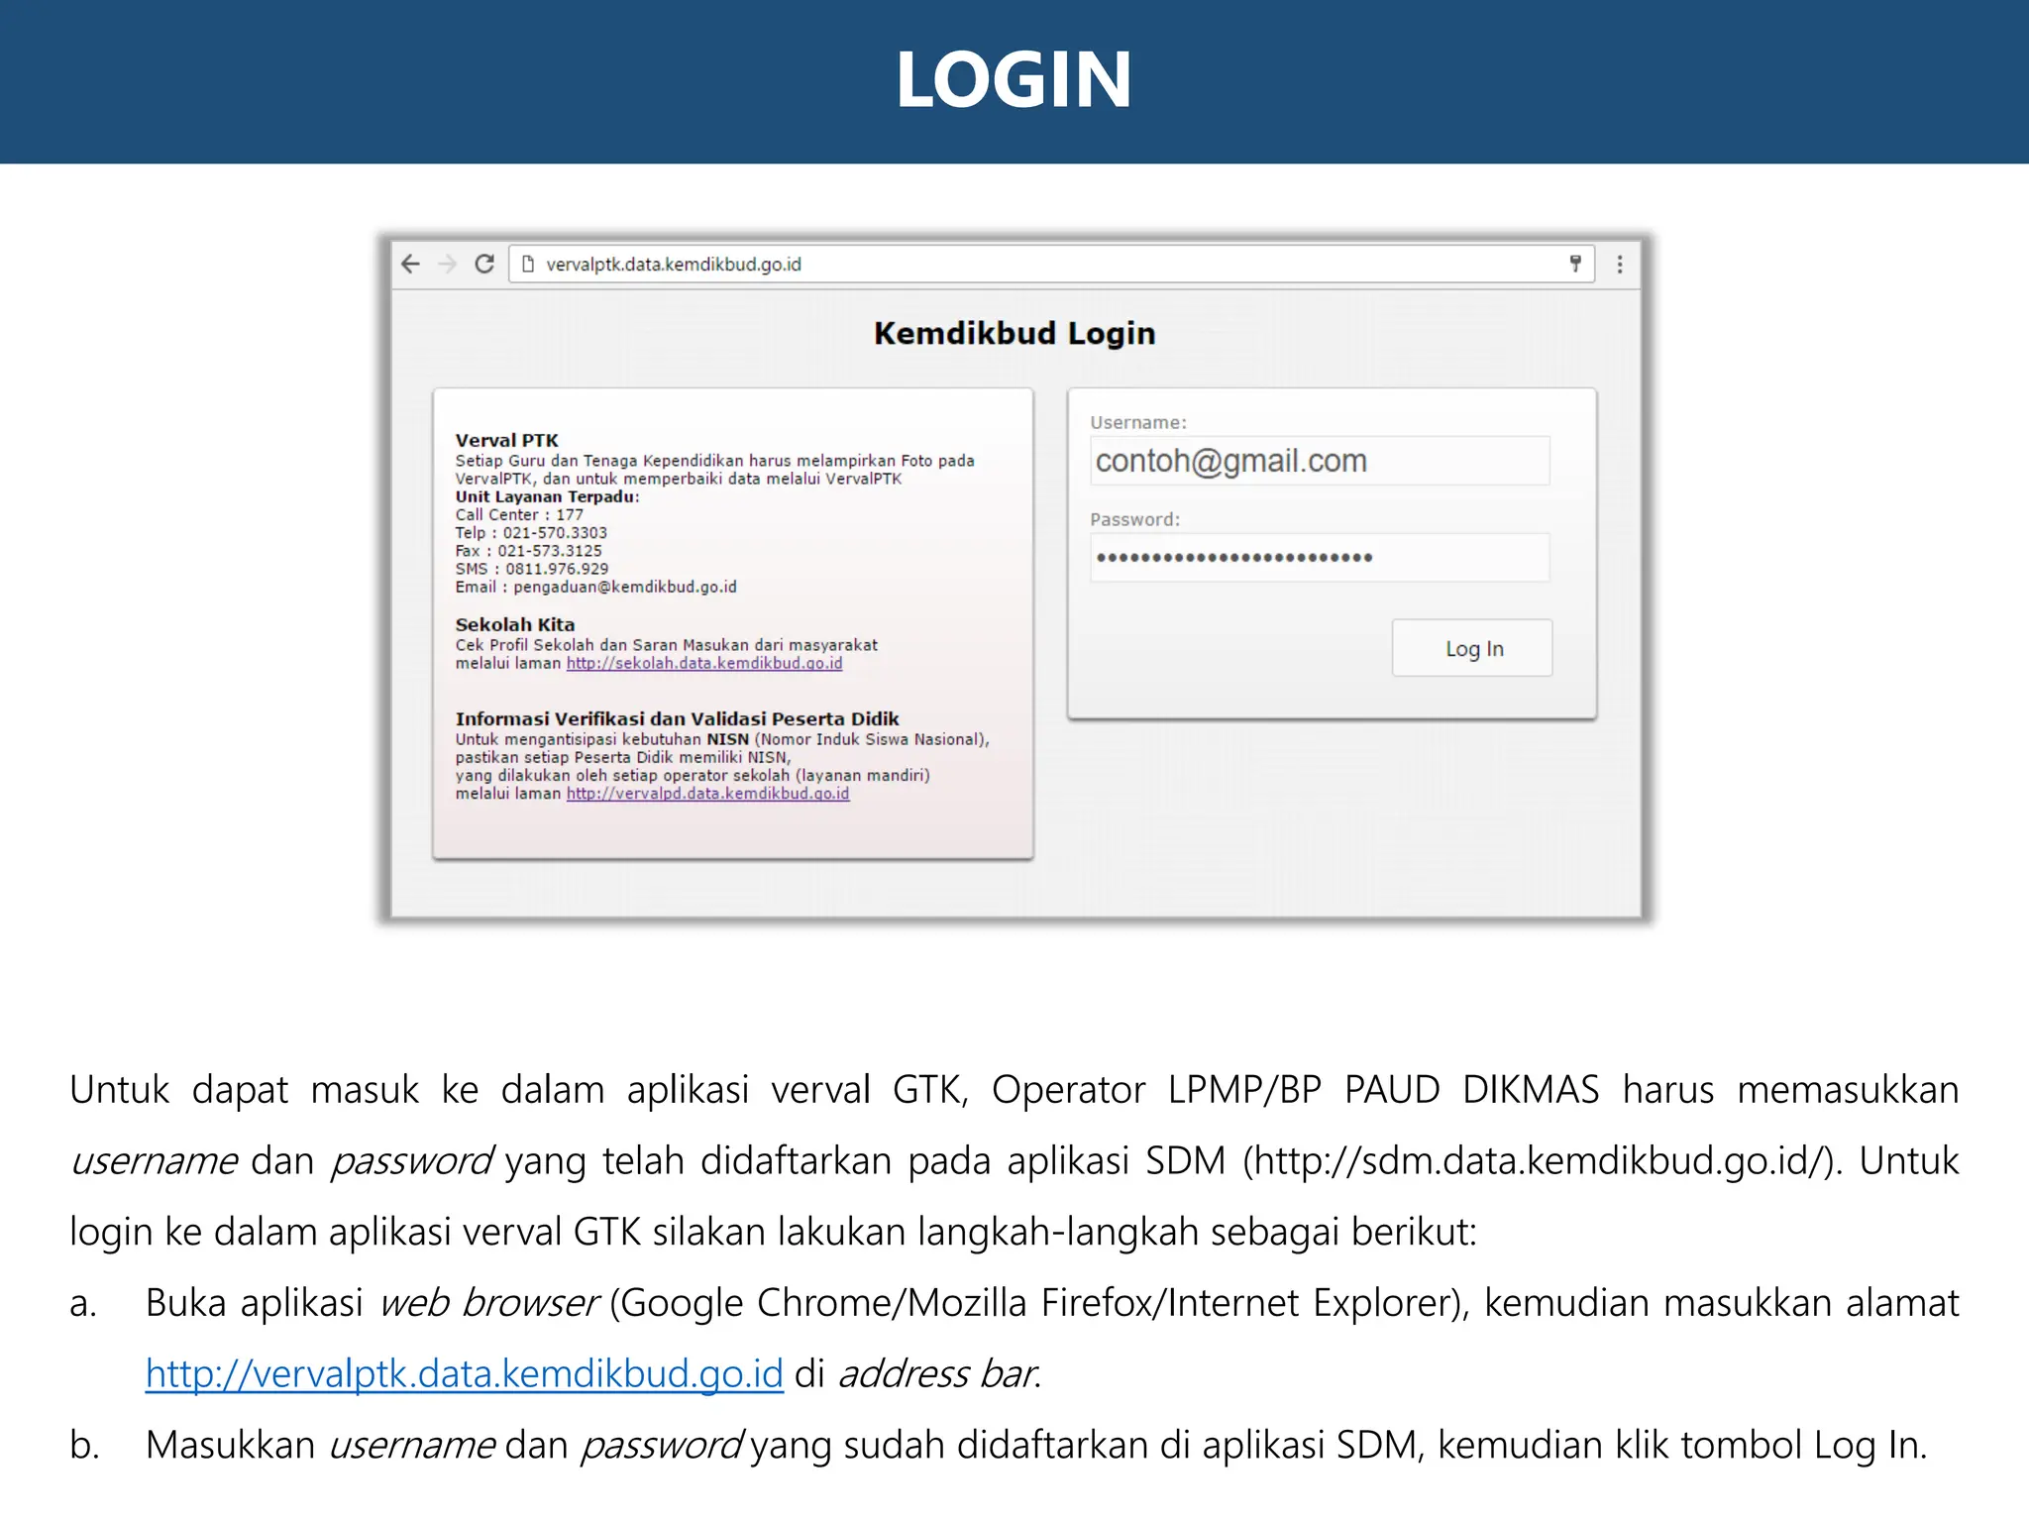The width and height of the screenshot is (2029, 1522).
Task: Click the Password input field
Action: click(x=1320, y=557)
